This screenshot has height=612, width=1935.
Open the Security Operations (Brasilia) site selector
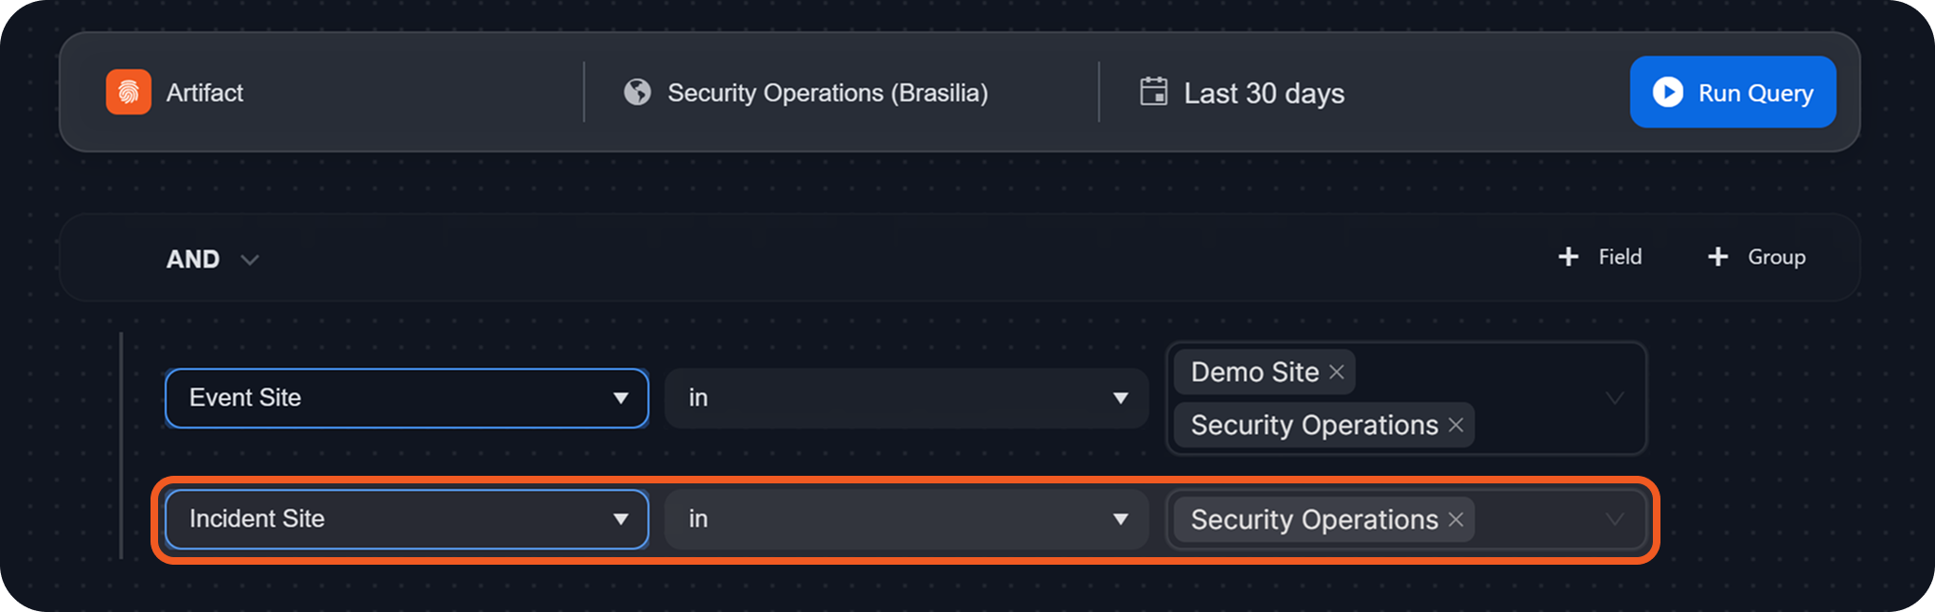pos(826,93)
